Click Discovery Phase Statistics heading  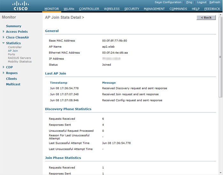point(68,109)
